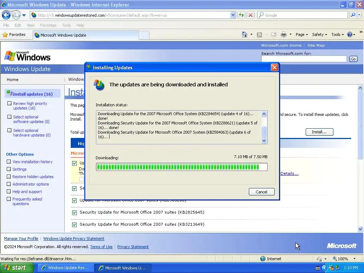Expand the address bar history dropdown

tap(233, 15)
